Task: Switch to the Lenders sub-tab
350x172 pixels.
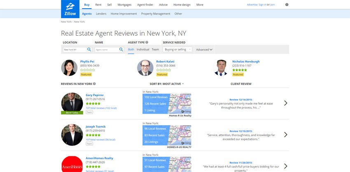Action: tap(101, 14)
